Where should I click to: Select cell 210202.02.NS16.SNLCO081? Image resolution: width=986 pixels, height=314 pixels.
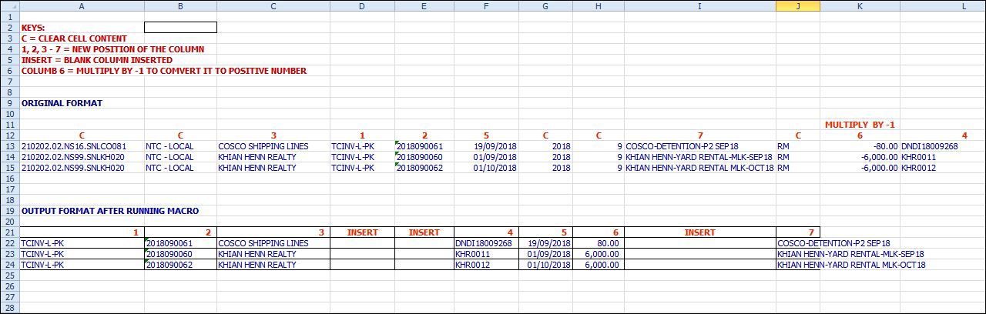[82, 146]
